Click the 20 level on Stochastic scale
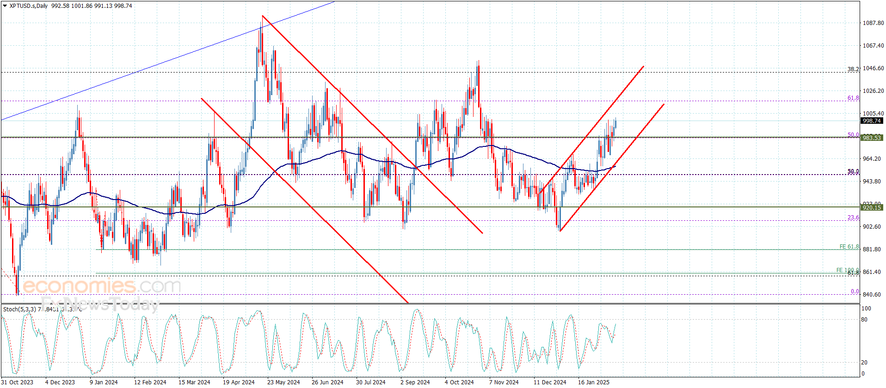 864,363
